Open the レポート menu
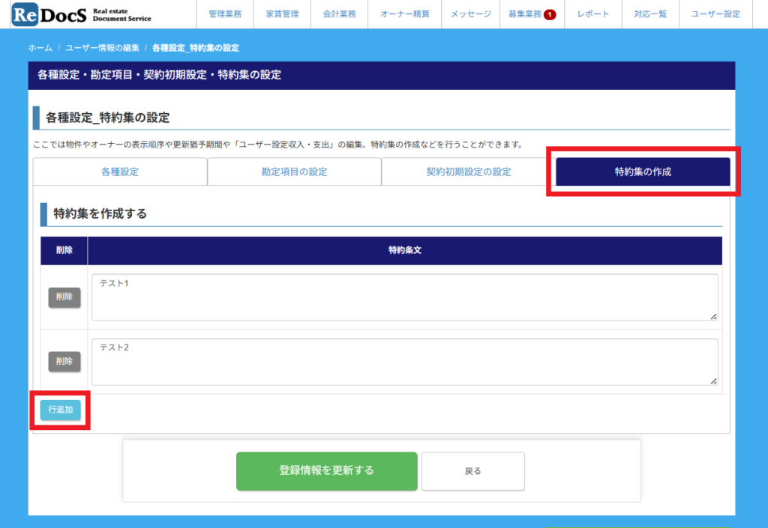This screenshot has height=528, width=768. [593, 14]
